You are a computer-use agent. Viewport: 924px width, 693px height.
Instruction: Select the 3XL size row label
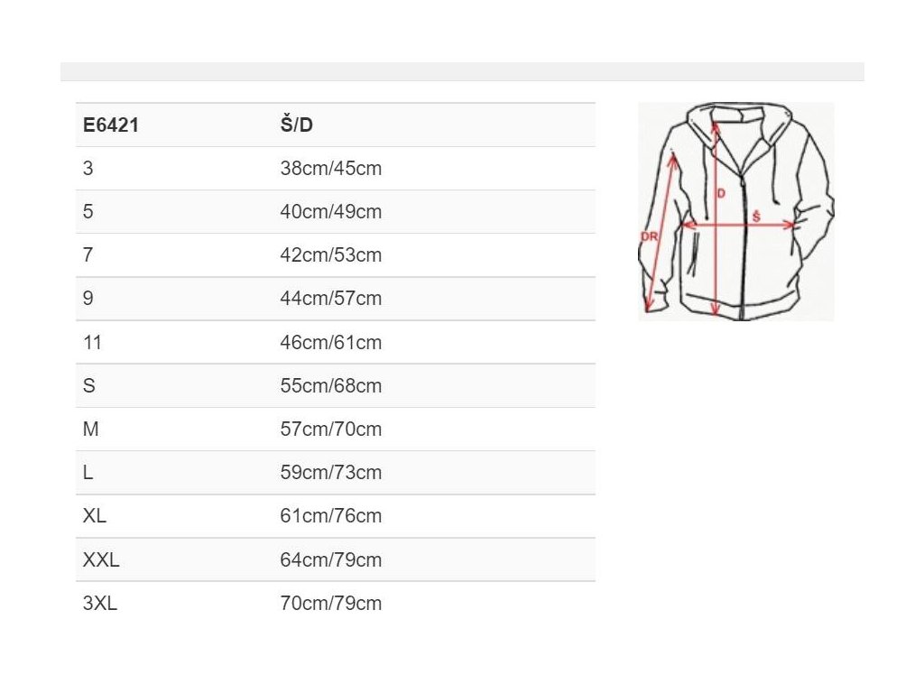pos(99,604)
